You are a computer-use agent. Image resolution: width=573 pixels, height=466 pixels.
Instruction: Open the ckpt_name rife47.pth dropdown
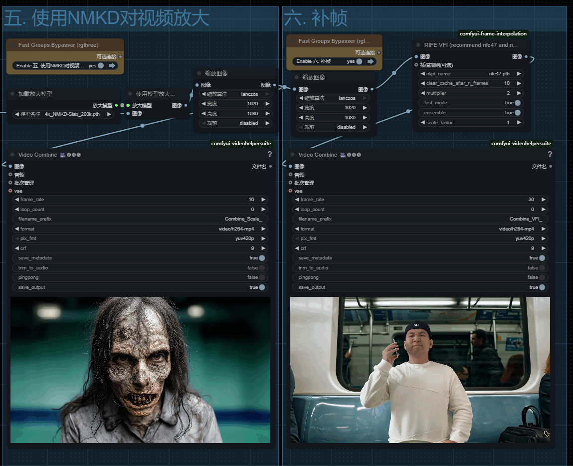point(471,74)
